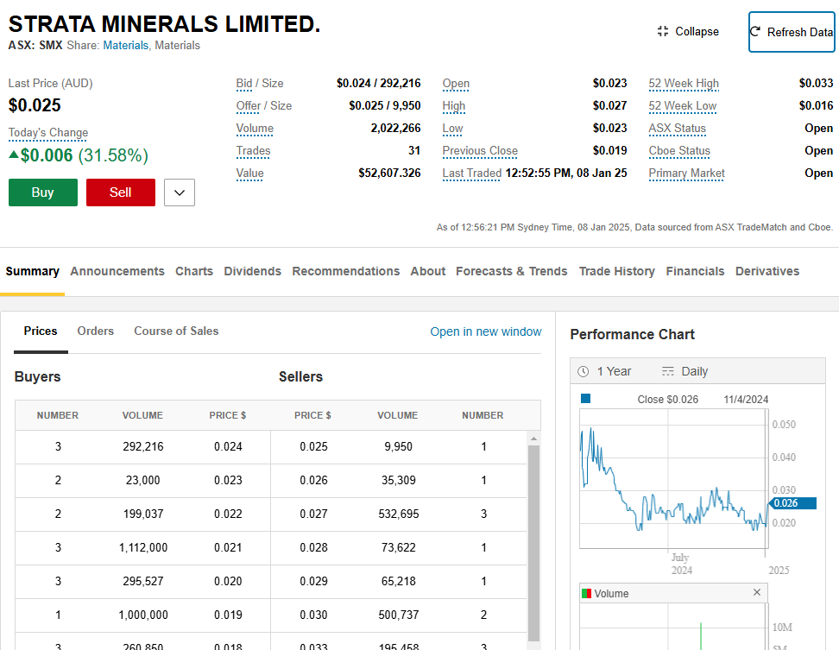Click the Low price label
839x650 pixels.
coord(452,129)
